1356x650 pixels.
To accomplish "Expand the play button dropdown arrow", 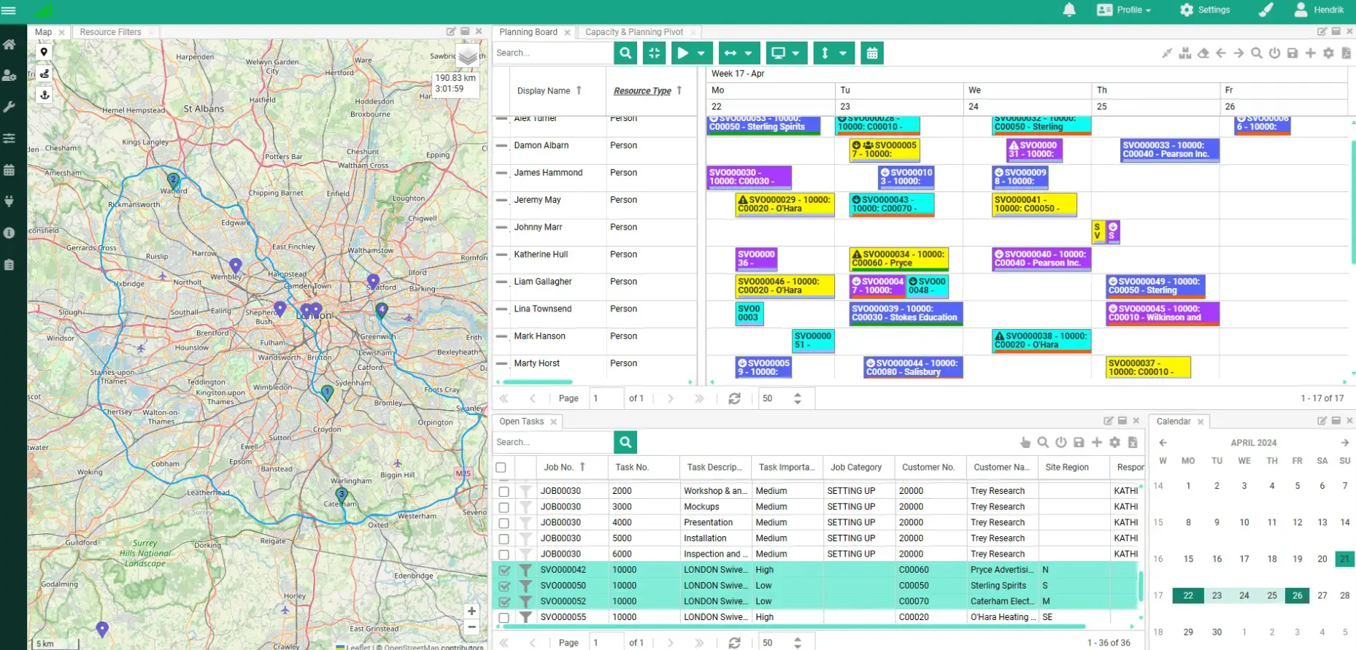I will tap(701, 53).
